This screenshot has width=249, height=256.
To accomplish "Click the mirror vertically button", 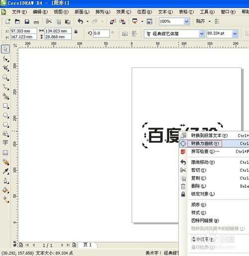I will 134,34.
